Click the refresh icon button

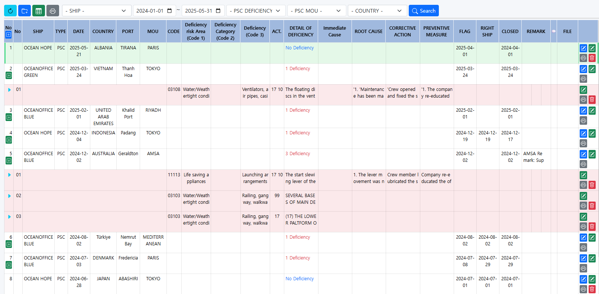pos(10,11)
